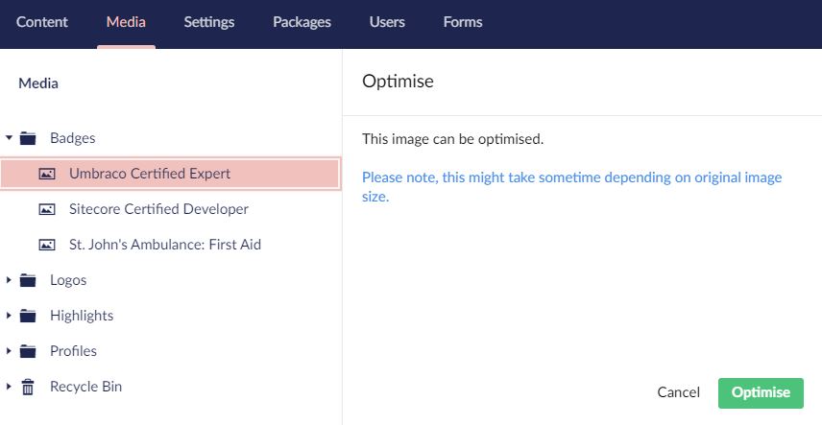Open the Settings section
This screenshot has height=425, width=822.
208,22
